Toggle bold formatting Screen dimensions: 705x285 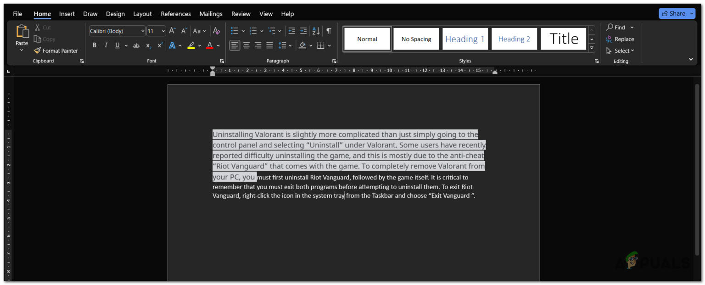(x=94, y=45)
